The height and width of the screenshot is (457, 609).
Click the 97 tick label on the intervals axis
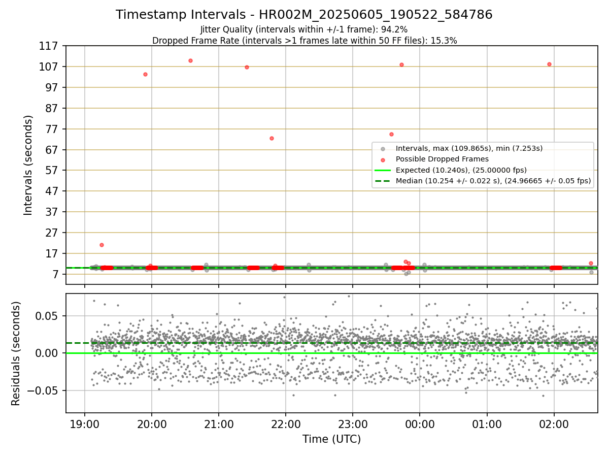pos(53,88)
